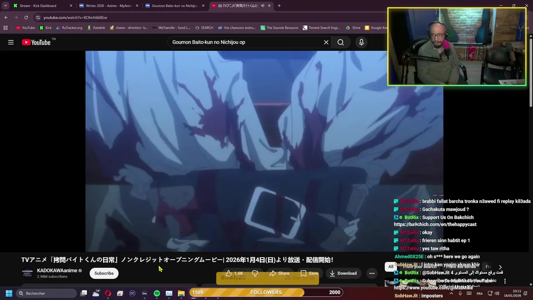
Task: Close the Kick Dashboard tab
Action: coord(71,6)
